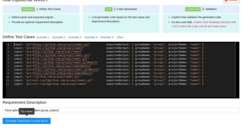
Task: Load Example 1 test cases
Action: (x=43, y=37)
